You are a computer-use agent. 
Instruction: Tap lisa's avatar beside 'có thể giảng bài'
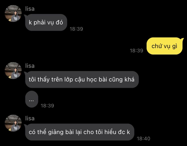13,123
